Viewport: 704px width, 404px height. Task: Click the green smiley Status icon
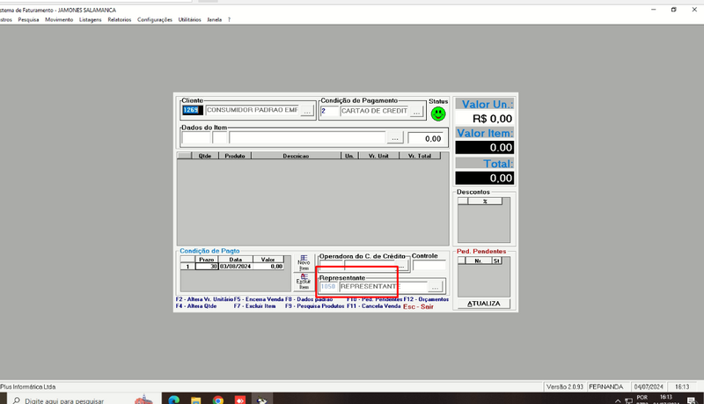[x=438, y=114]
